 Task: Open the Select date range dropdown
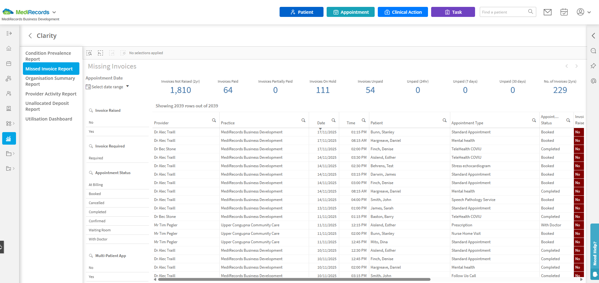[107, 87]
